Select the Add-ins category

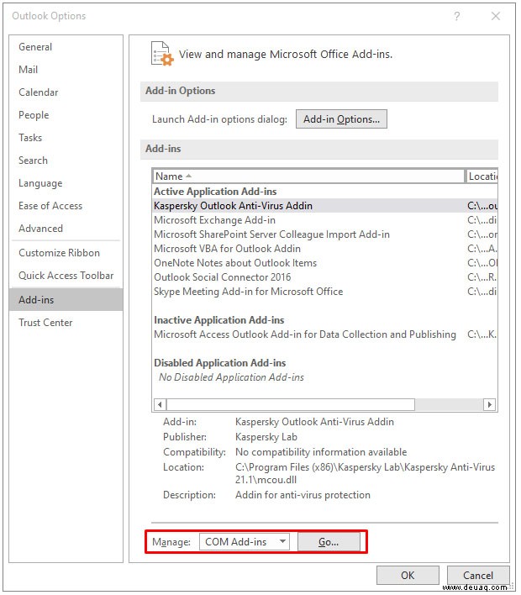pos(66,300)
